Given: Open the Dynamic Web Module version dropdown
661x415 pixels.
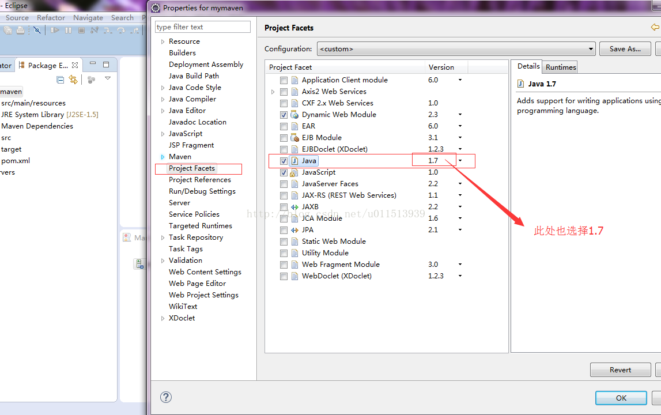Looking at the screenshot, I should click(460, 115).
